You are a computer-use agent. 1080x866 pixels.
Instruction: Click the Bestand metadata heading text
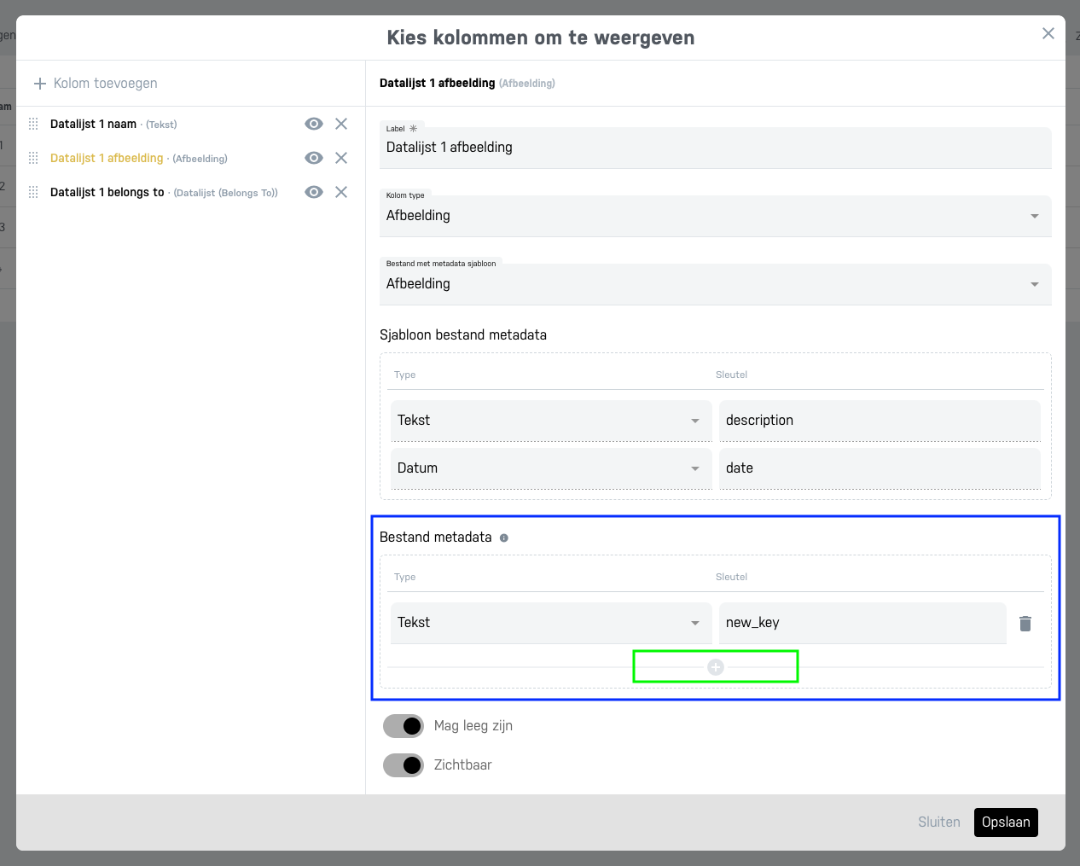(x=436, y=538)
